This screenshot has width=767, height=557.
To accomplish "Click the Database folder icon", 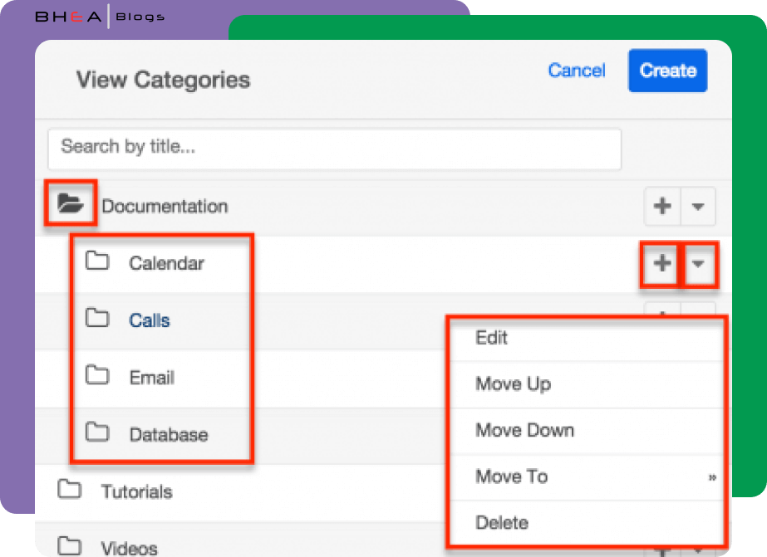I will 97,432.
